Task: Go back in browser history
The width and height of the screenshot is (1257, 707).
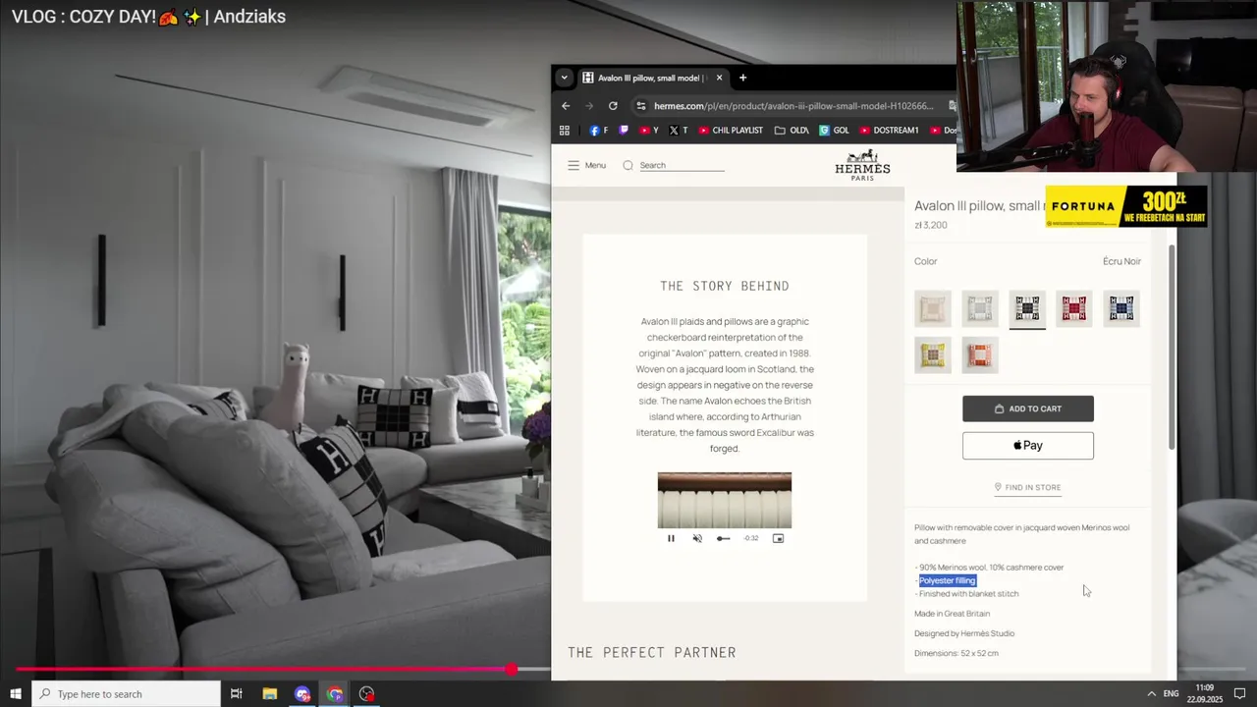Action: click(x=566, y=106)
